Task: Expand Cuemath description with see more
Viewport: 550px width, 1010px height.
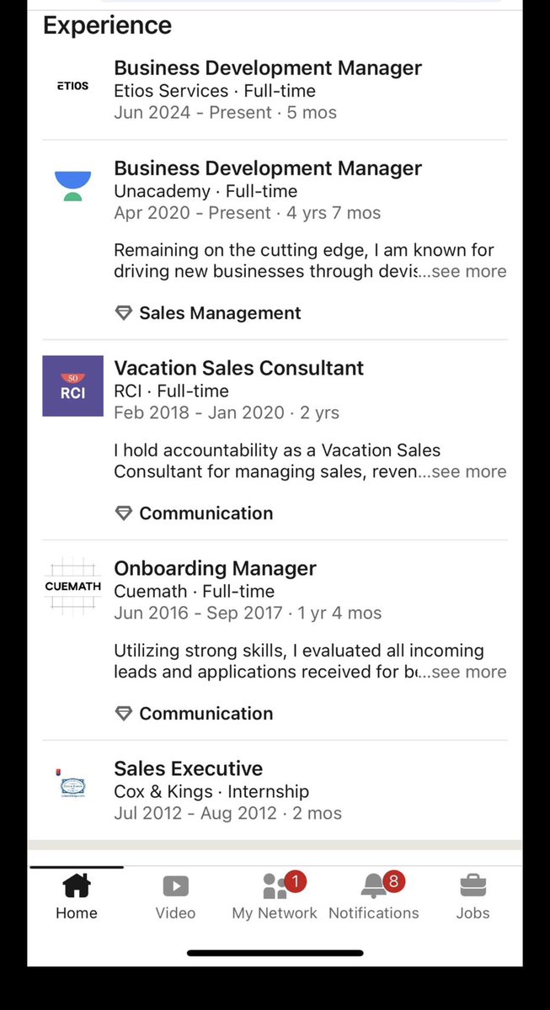Action: 469,672
